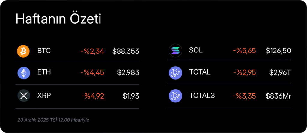
Task: Click BTC weekly change -%2,34
Action: (92, 51)
